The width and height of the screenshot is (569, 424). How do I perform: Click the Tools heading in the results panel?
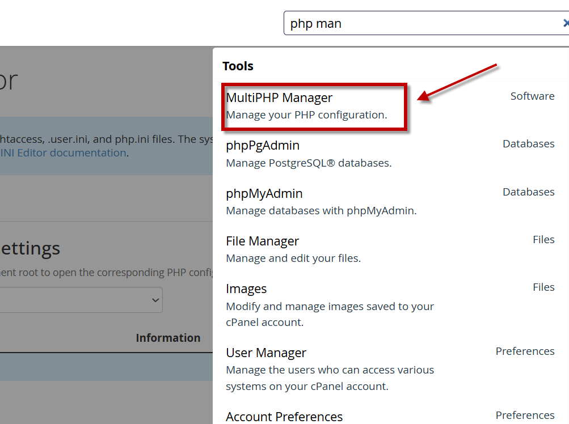pyautogui.click(x=238, y=66)
